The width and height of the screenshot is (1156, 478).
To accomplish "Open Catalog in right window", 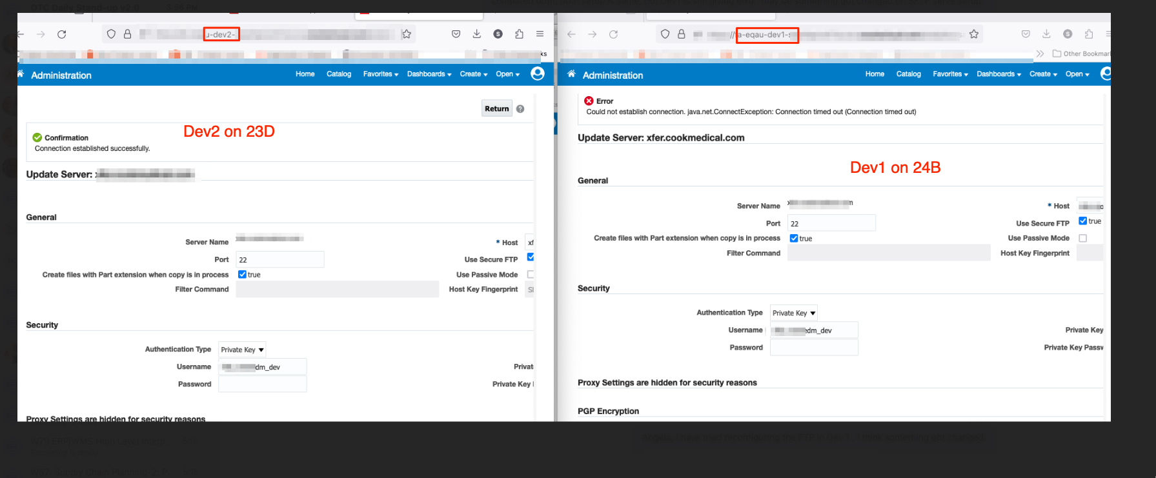I will tap(908, 74).
